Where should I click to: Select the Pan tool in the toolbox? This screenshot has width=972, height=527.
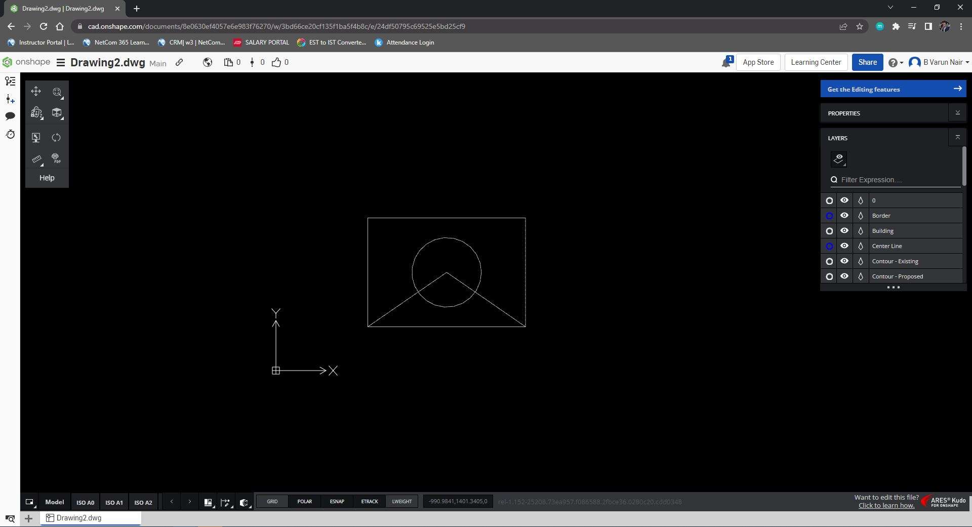click(36, 92)
